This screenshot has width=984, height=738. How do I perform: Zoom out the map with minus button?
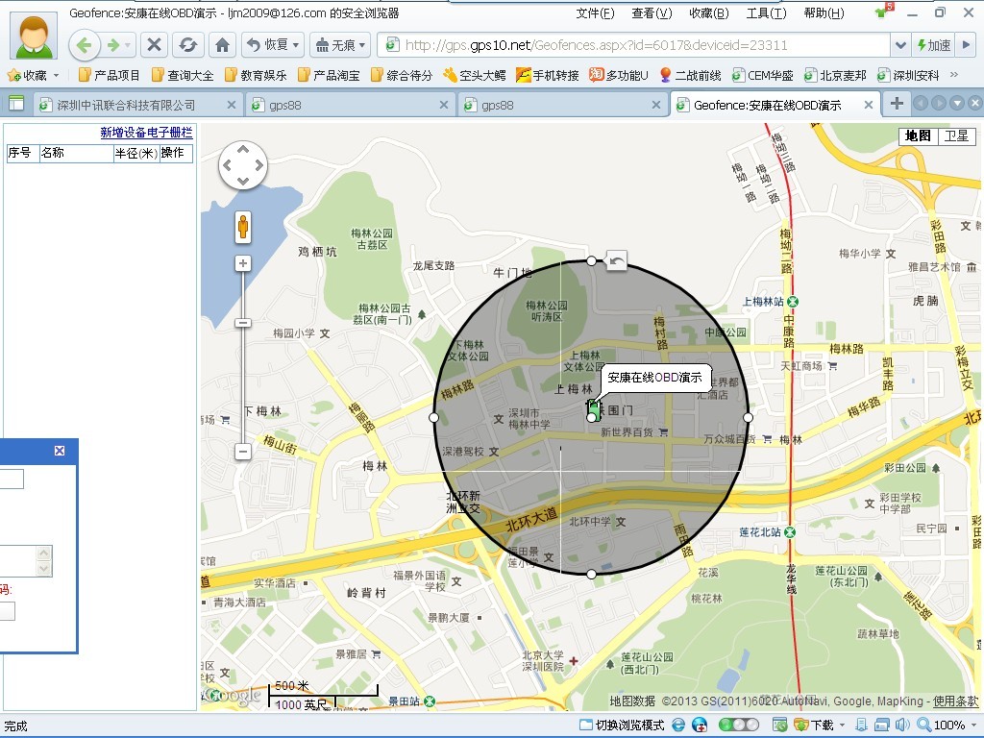(x=243, y=452)
